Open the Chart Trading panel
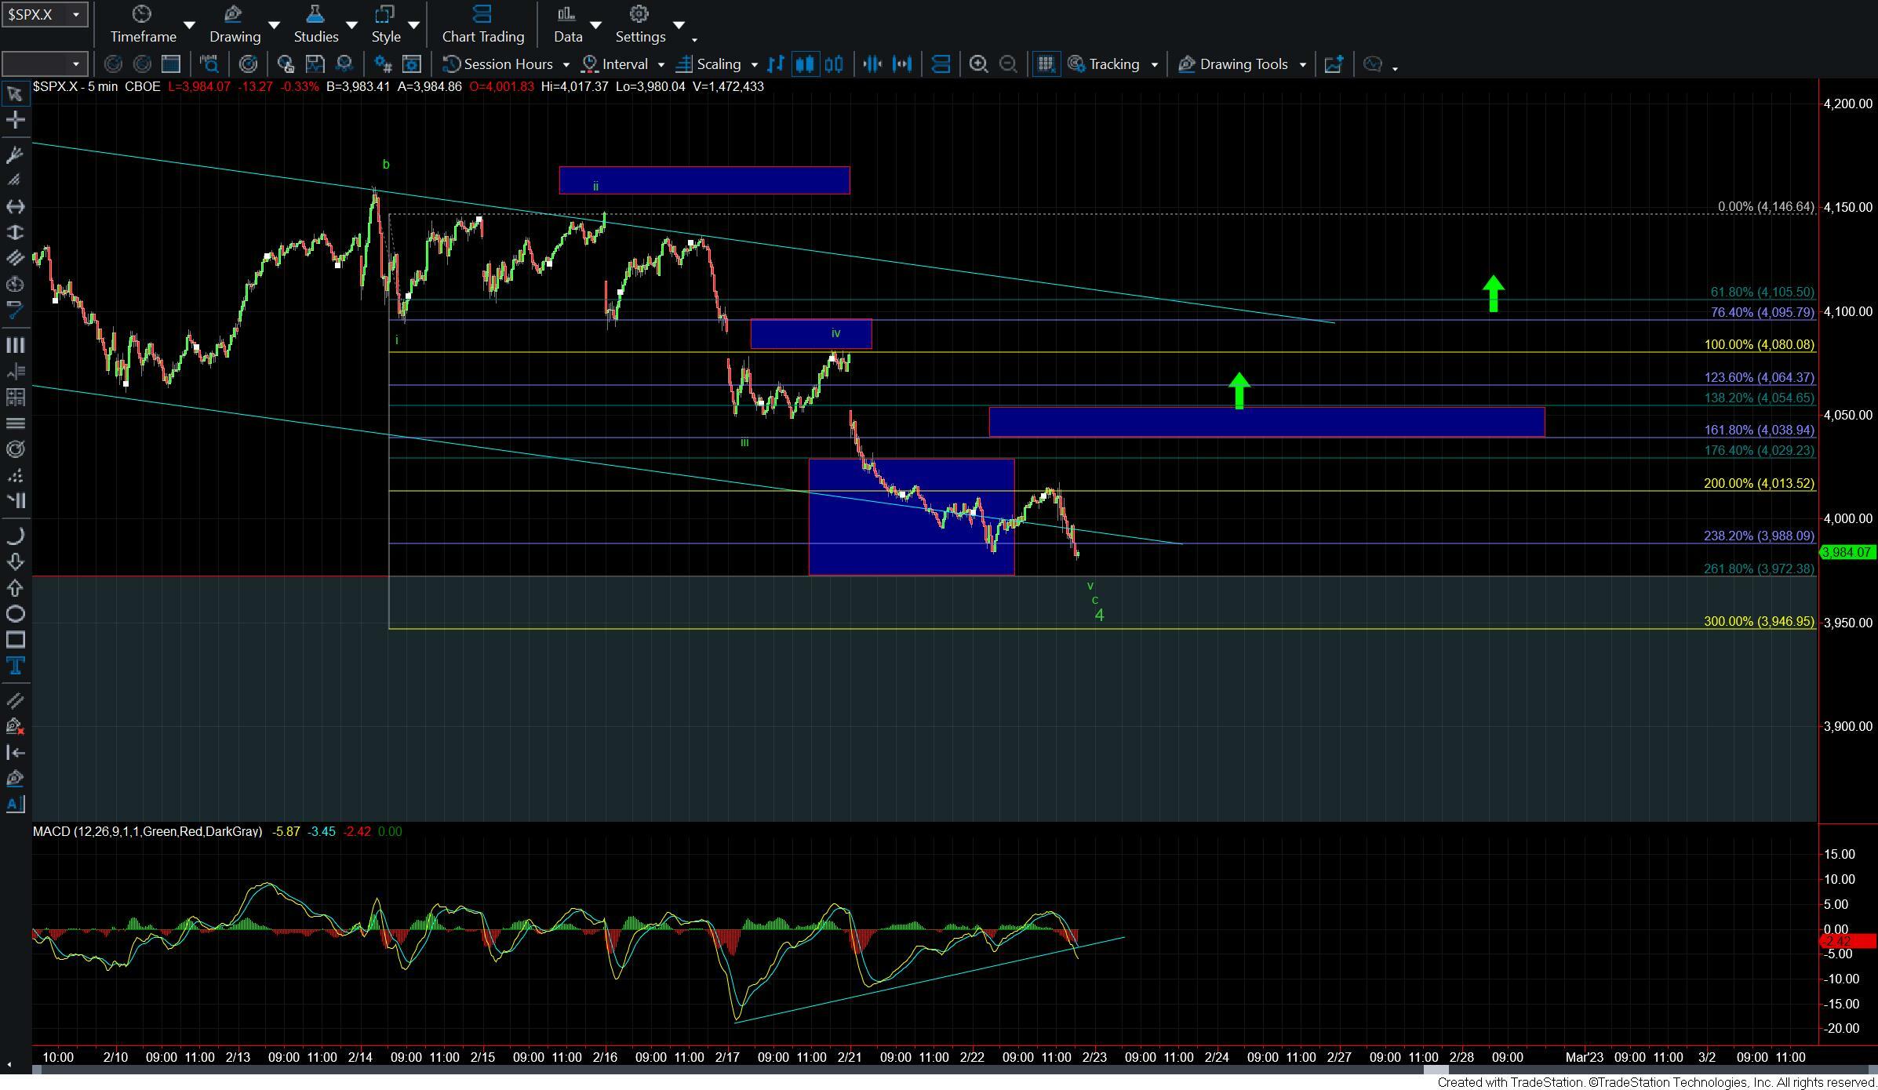 pos(482,24)
